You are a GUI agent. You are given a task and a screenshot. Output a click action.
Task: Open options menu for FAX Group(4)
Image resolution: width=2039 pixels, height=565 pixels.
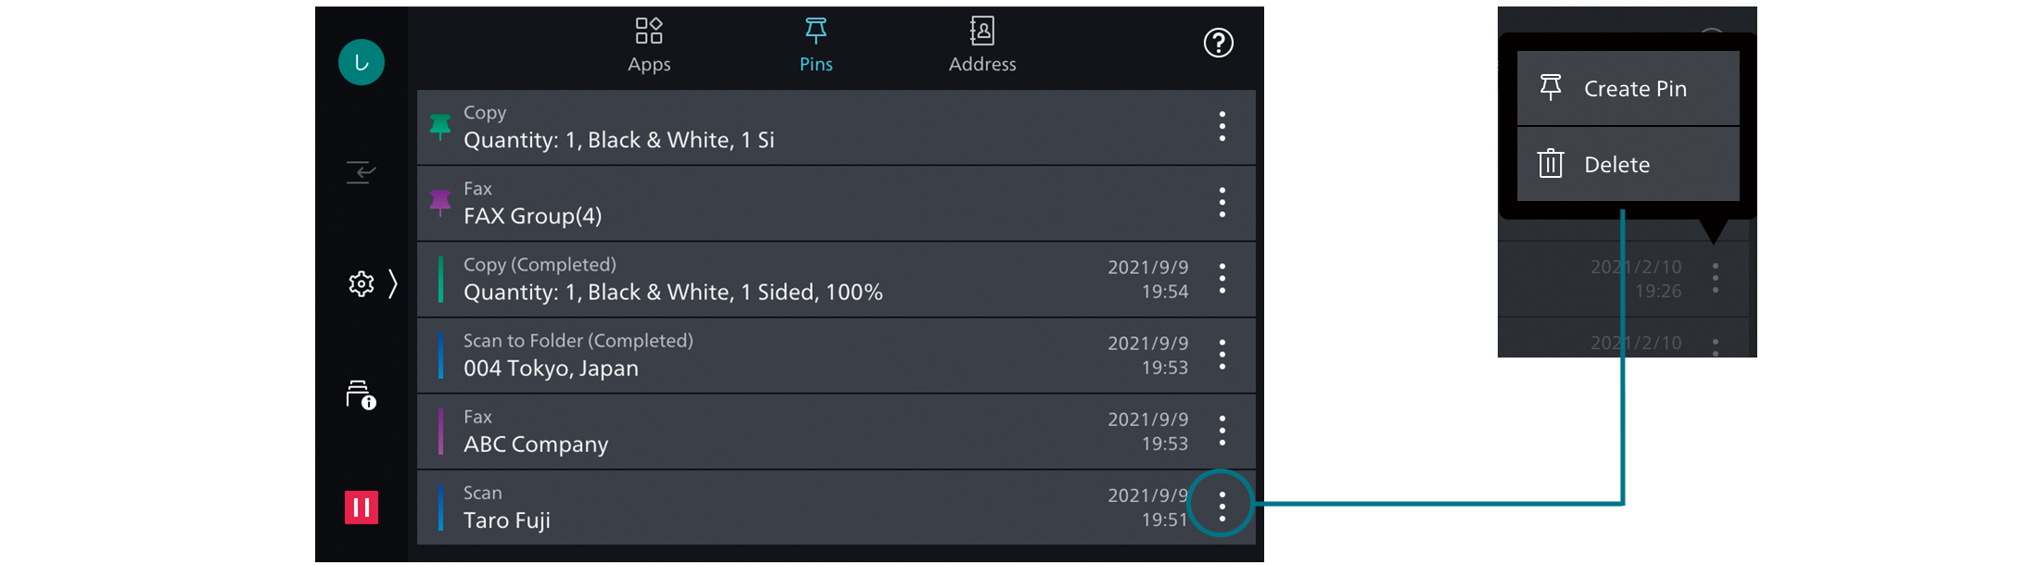pos(1222,202)
